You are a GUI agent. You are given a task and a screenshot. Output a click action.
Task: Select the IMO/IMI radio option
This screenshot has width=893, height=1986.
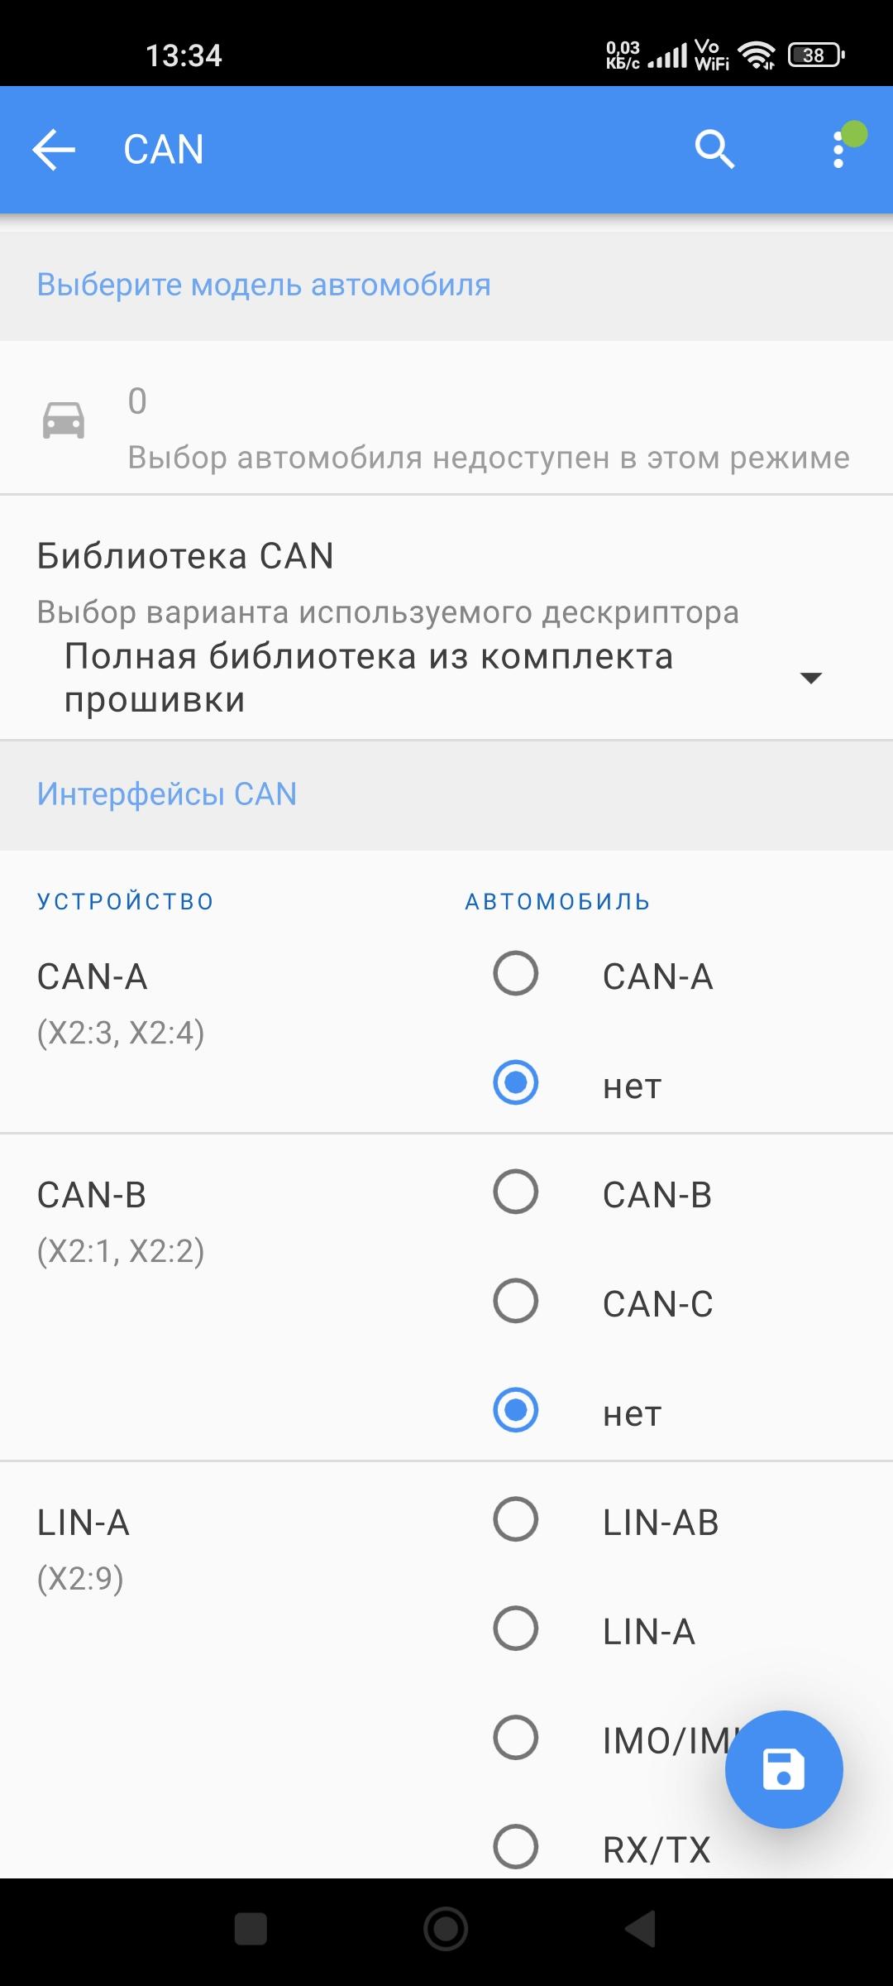[x=516, y=1738]
